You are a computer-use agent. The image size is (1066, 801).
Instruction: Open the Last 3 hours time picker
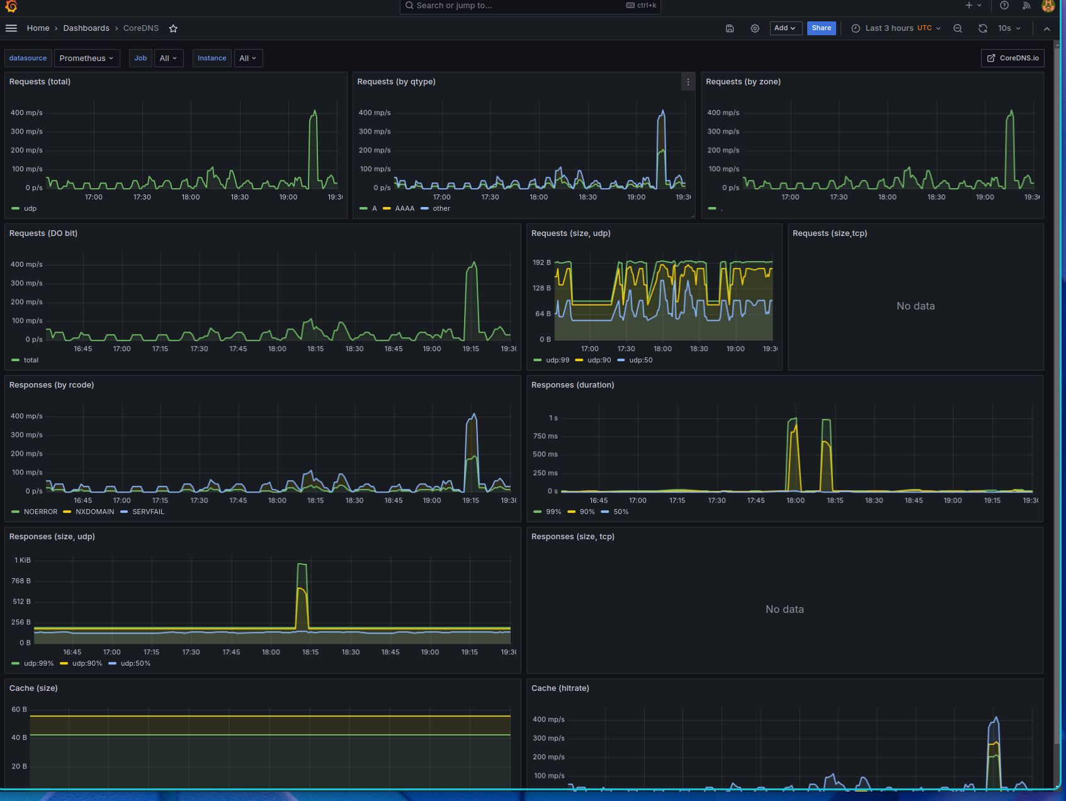point(896,28)
